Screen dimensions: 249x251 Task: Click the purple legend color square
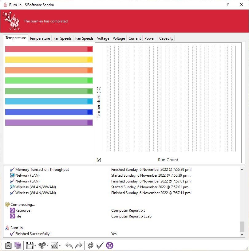coord(90,123)
